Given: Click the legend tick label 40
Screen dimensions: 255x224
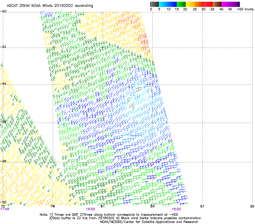Looking at the screenshot, I should [221, 9].
